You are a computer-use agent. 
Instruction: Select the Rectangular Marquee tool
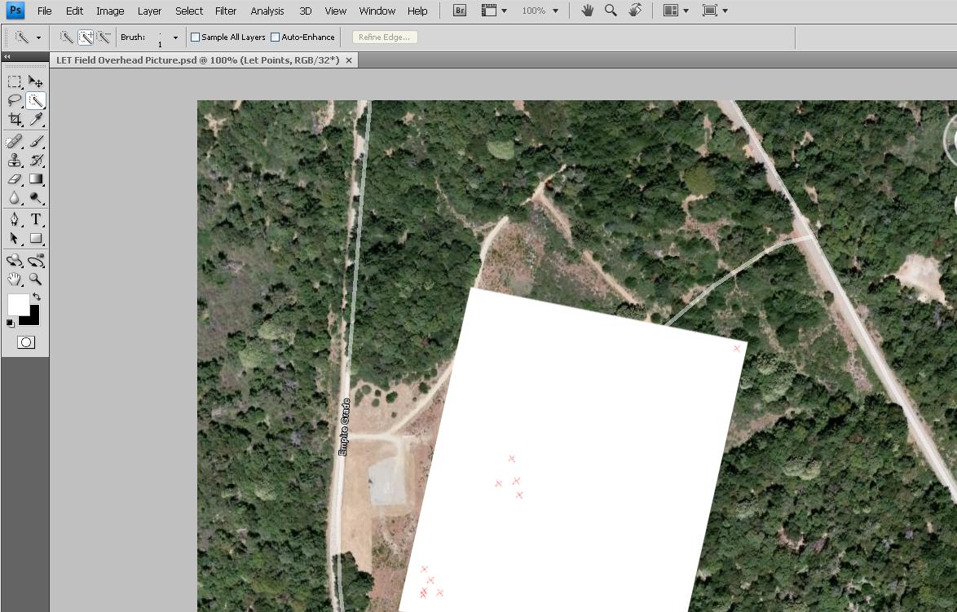click(15, 81)
